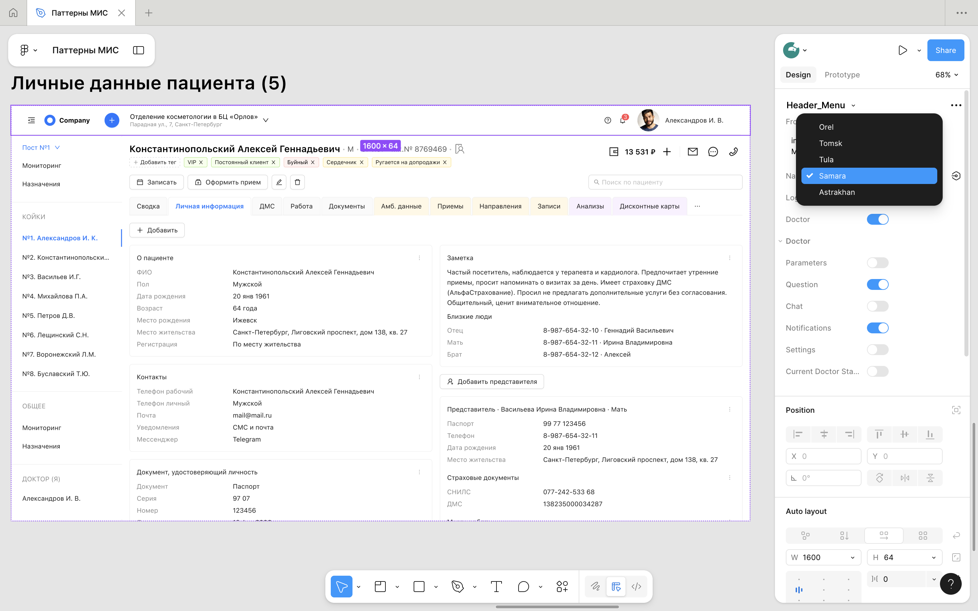Open the Actions tool in bottom toolbar
The image size is (978, 611).
pyautogui.click(x=562, y=586)
